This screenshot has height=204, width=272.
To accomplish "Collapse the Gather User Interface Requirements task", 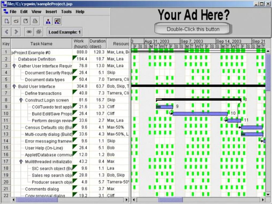I will click(14, 66).
